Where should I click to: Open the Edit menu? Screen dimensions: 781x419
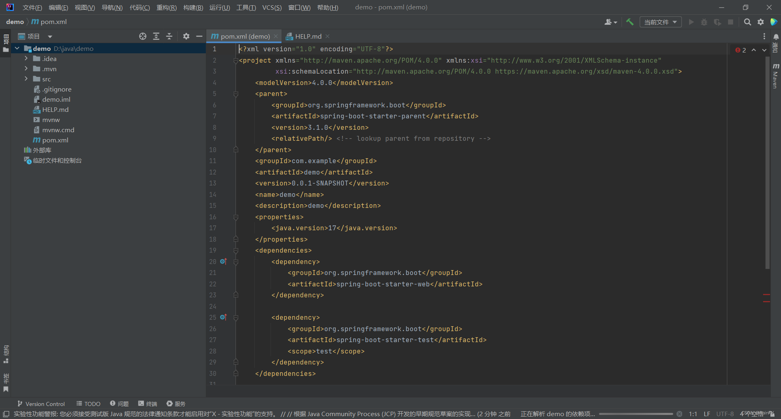point(58,7)
